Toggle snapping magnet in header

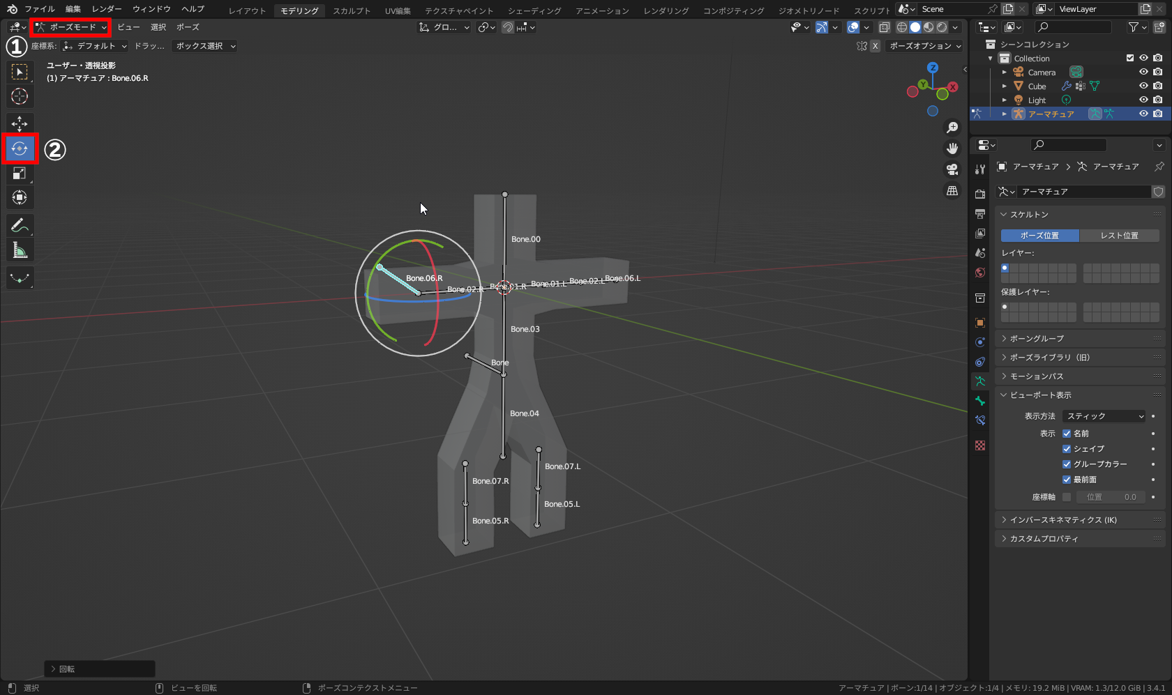[x=508, y=27]
